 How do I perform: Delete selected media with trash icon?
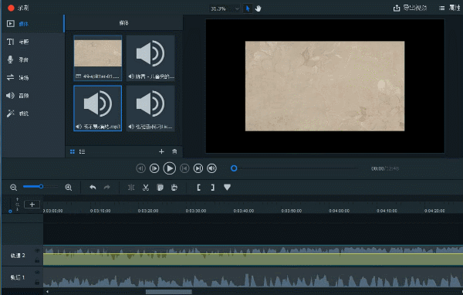174,151
